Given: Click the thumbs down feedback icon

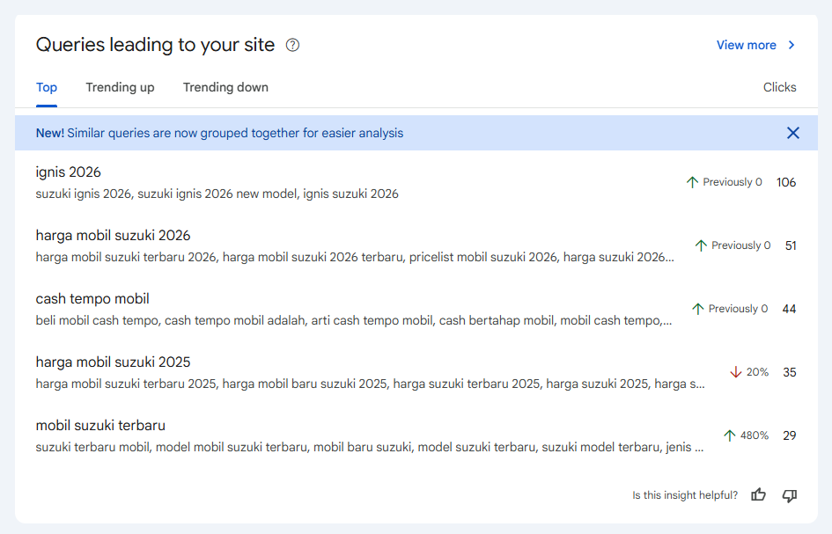Looking at the screenshot, I should (790, 495).
